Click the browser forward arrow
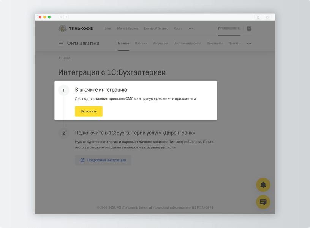The height and width of the screenshot is (228, 310). pos(66,17)
